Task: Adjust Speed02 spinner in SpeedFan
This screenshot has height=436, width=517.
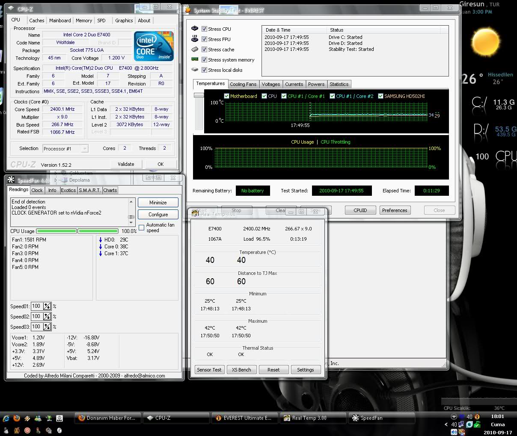Action: pos(47,316)
